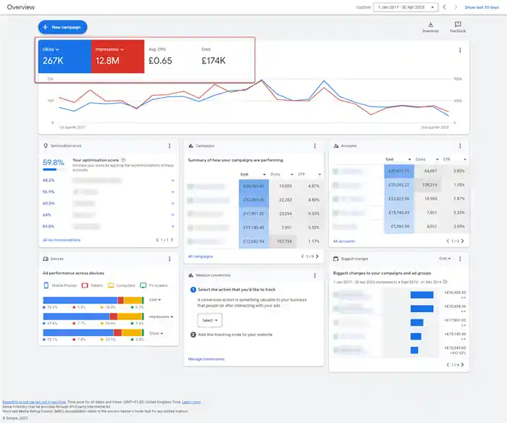Open Measure conversions card three-dot menu

click(314, 275)
